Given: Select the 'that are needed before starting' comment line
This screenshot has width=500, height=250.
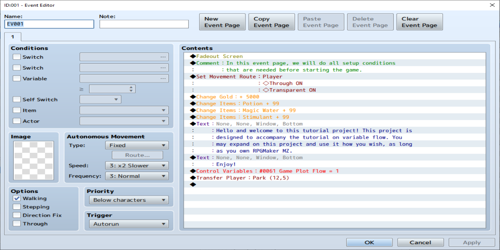Looking at the screenshot, I should [335, 70].
